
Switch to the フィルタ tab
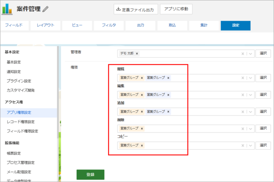pyautogui.click(x=109, y=25)
